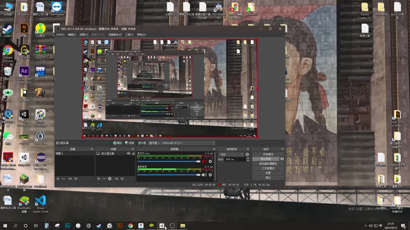Mute the desktop audio channel
The image size is (410, 230).
204,175
